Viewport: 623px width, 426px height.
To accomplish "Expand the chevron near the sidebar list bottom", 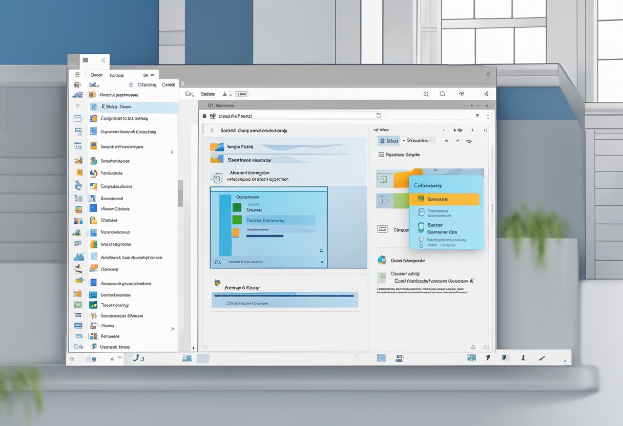I will point(172,329).
